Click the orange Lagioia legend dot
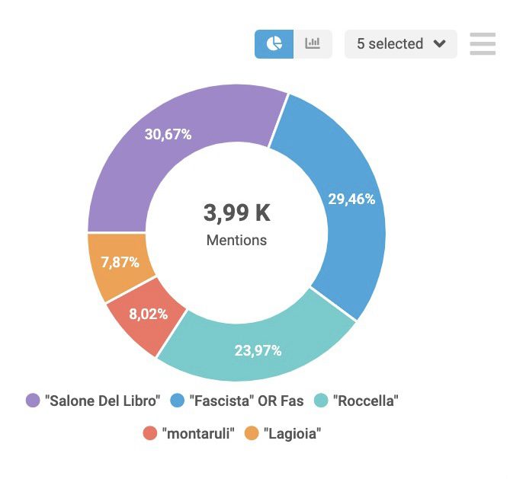Image resolution: width=510 pixels, height=479 pixels. (x=251, y=433)
